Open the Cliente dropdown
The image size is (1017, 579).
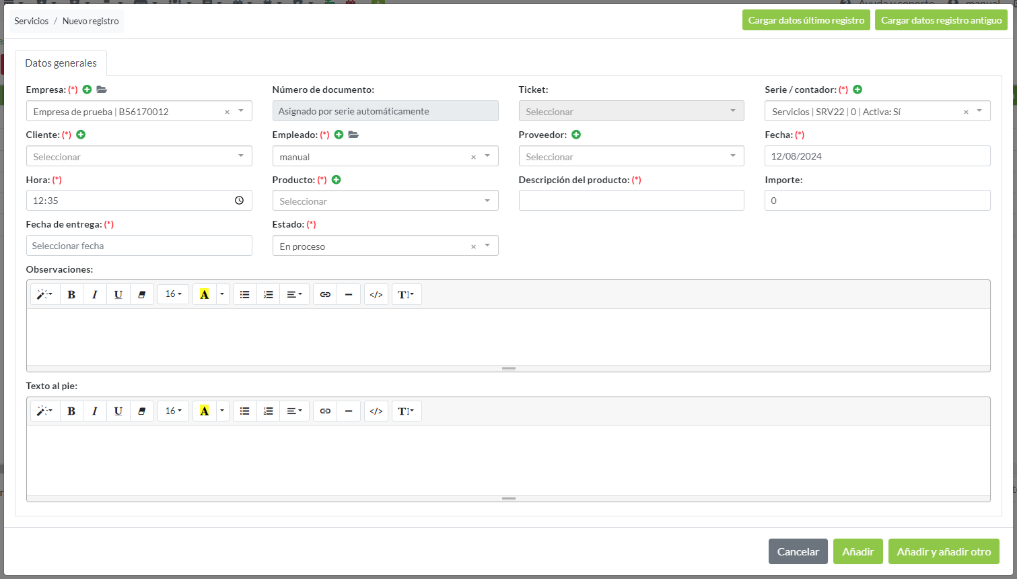coord(139,156)
